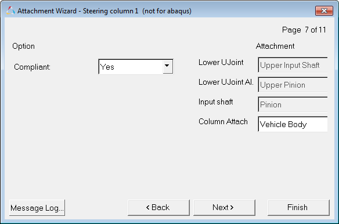339x224 pixels.
Task: Click the wizard title bar text
Action: pyautogui.click(x=104, y=11)
